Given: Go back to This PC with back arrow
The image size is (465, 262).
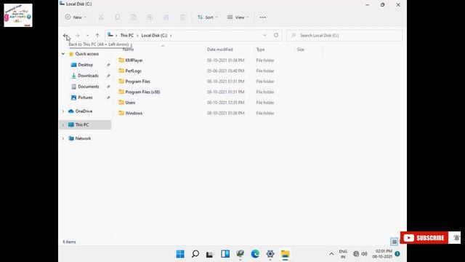Looking at the screenshot, I should coord(65,36).
